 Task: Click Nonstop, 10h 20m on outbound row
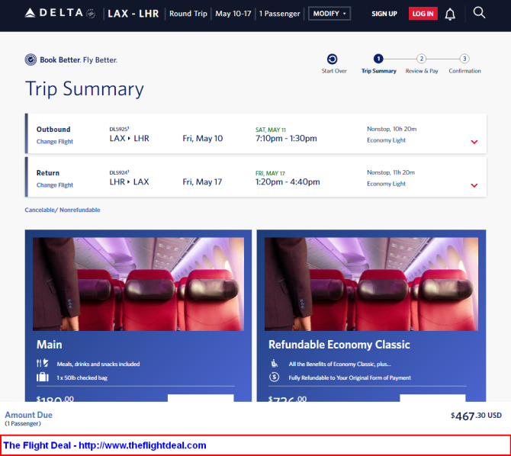[392, 129]
